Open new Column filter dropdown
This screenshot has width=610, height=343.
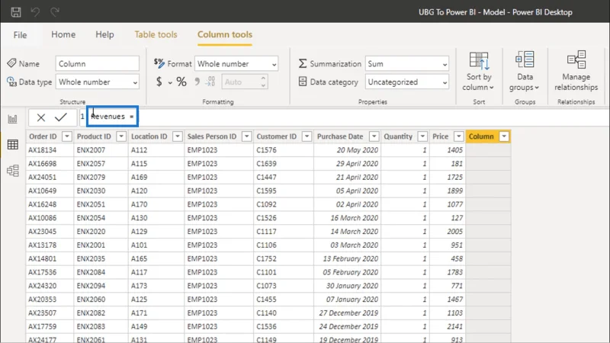click(x=504, y=136)
